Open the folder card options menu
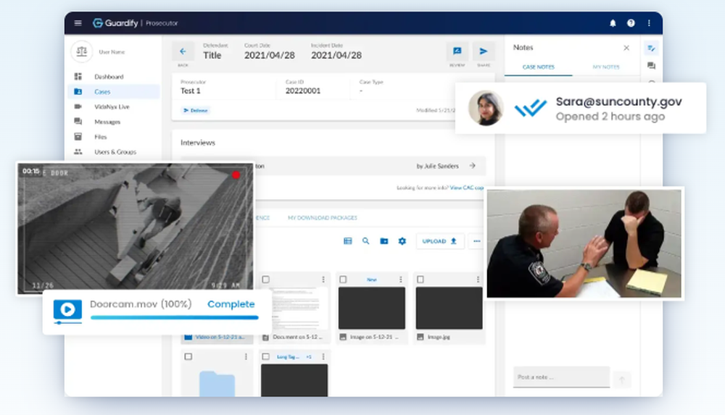The height and width of the screenshot is (415, 725). (246, 357)
